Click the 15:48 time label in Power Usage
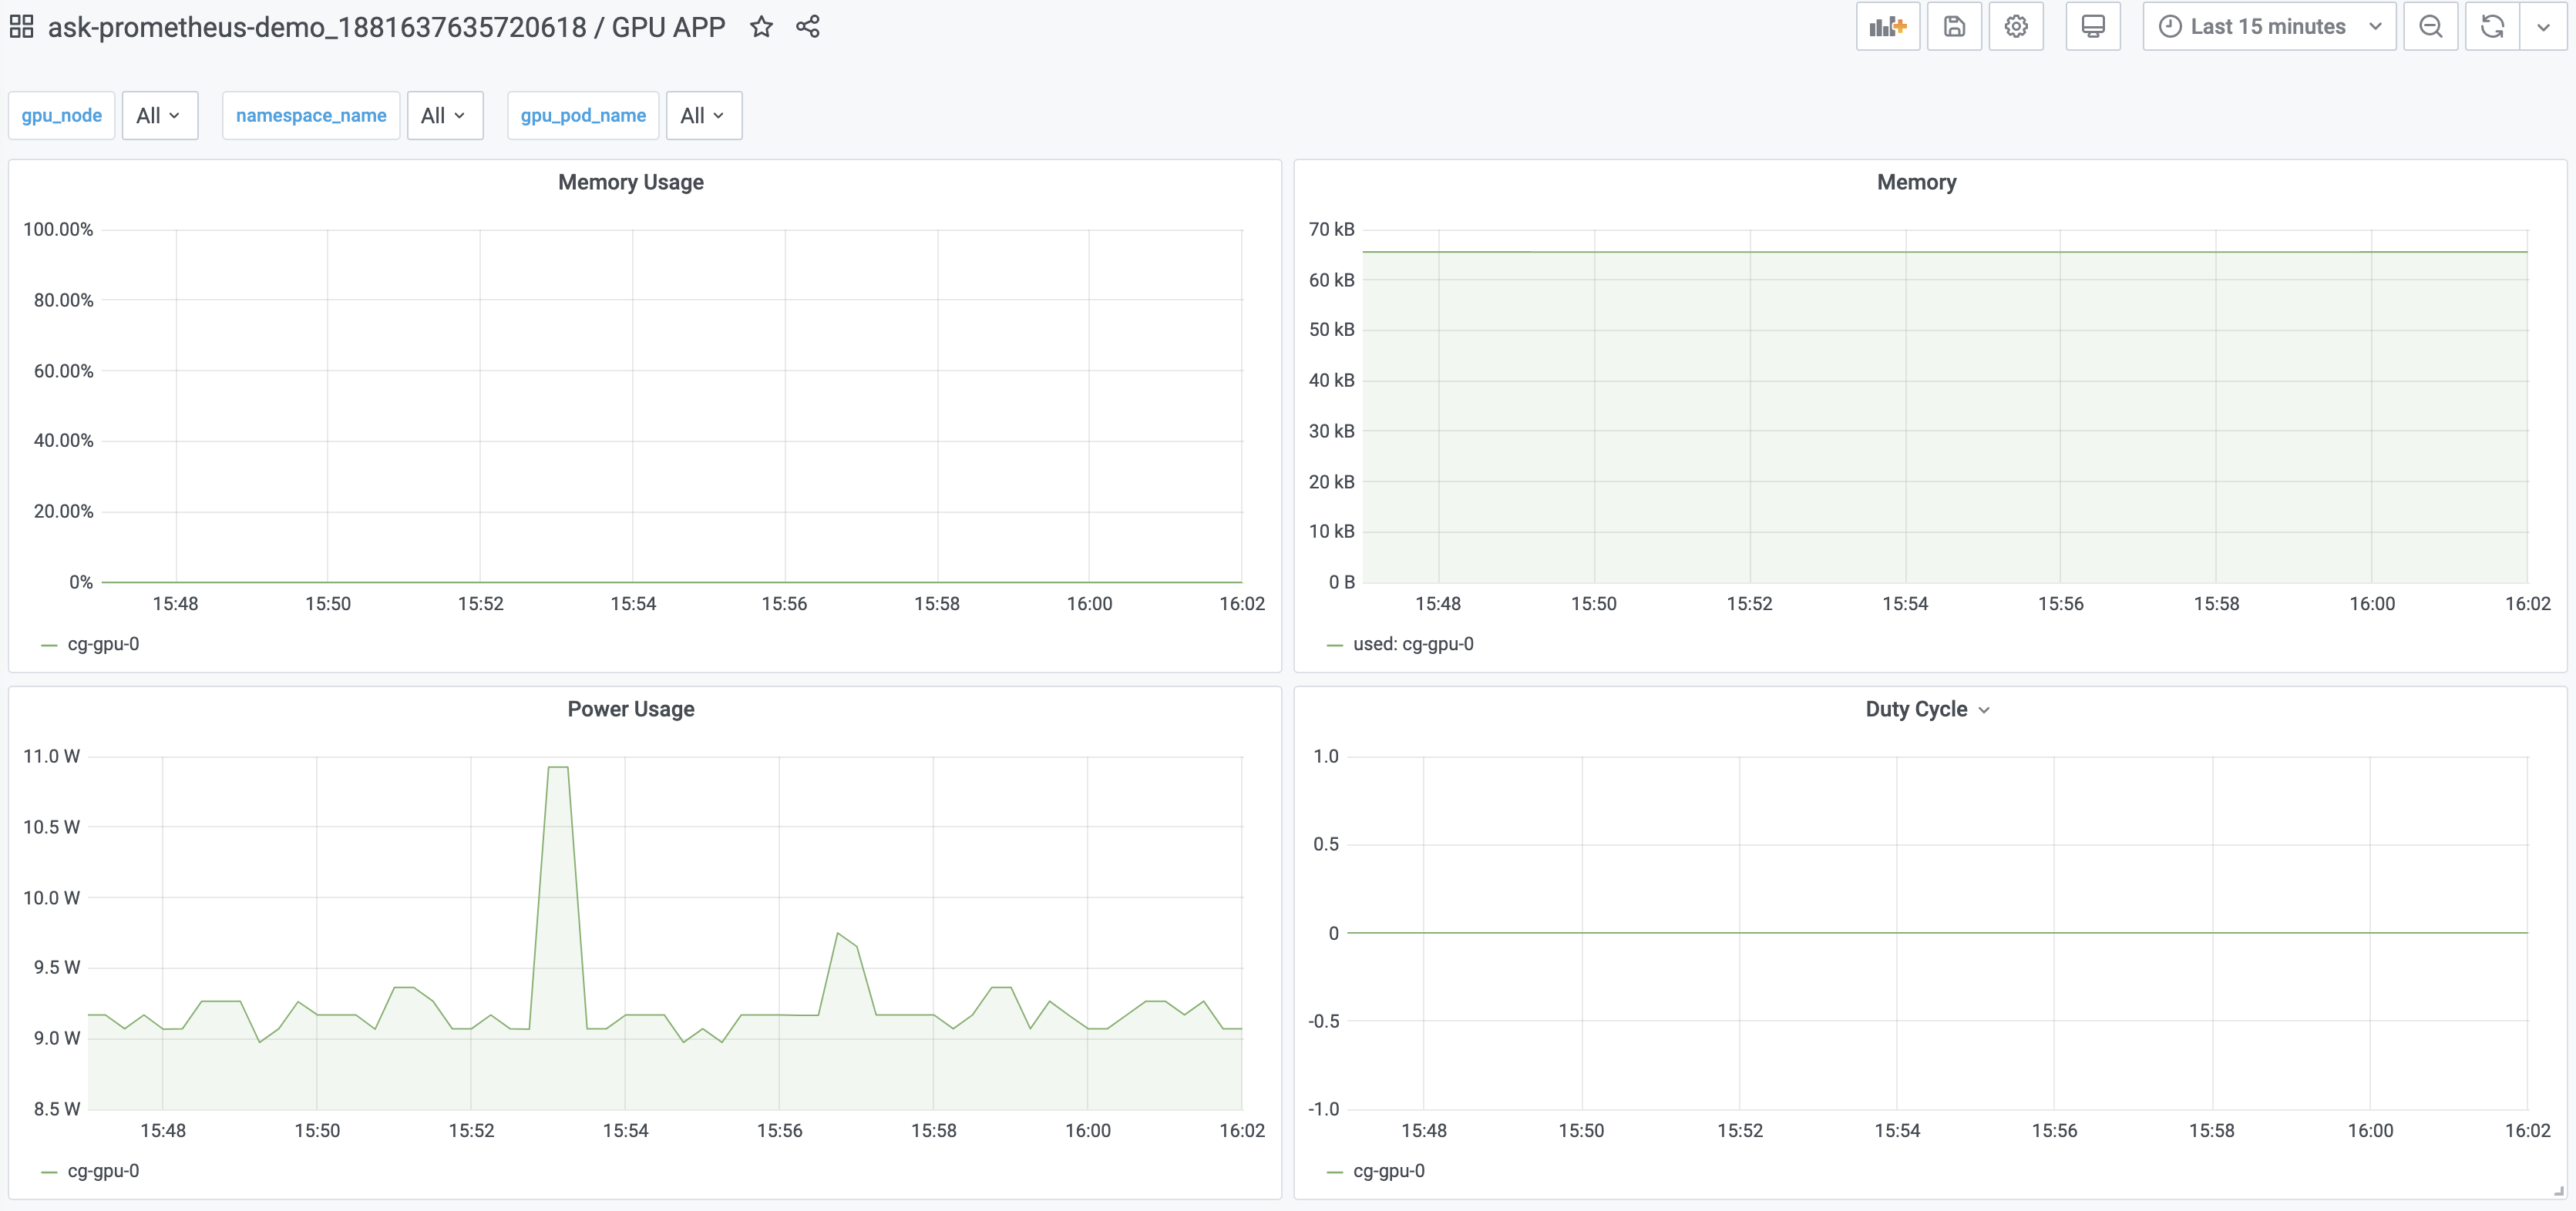Image resolution: width=2576 pixels, height=1211 pixels. 163,1130
